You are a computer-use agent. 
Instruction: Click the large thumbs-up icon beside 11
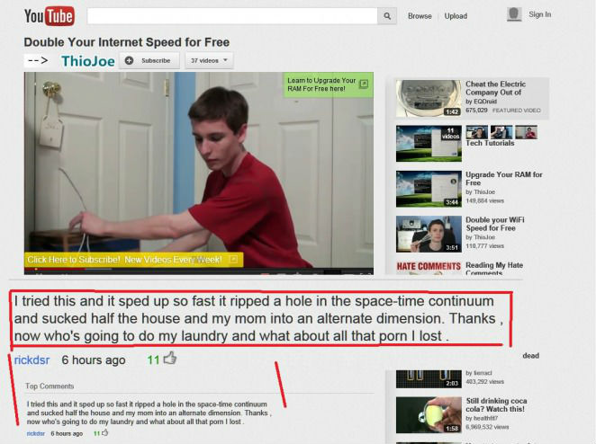coord(170,358)
